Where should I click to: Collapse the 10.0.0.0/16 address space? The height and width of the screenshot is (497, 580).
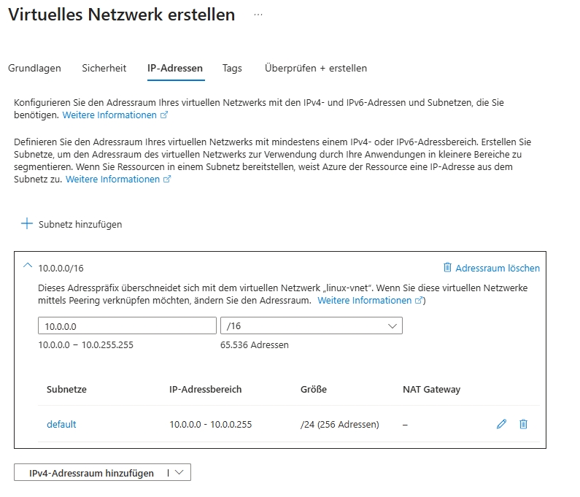[x=28, y=267]
